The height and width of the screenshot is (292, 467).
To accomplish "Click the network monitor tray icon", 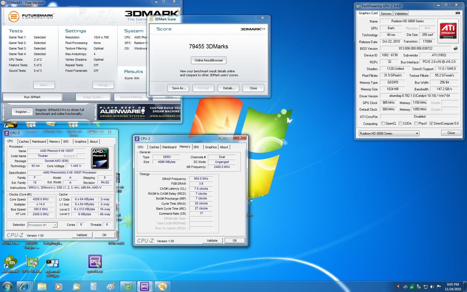I will pos(426,287).
